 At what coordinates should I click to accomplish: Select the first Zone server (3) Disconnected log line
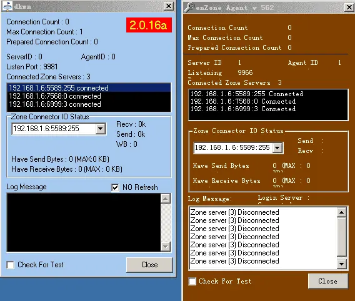(234, 212)
